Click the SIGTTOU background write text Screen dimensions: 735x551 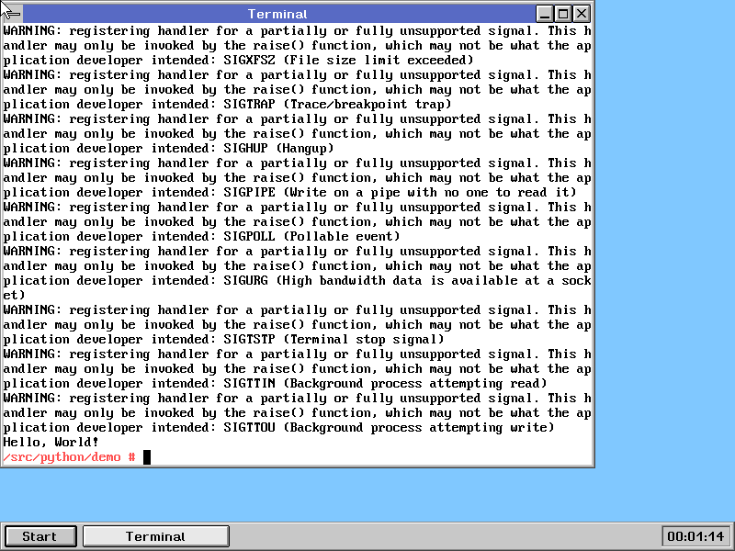tap(389, 428)
